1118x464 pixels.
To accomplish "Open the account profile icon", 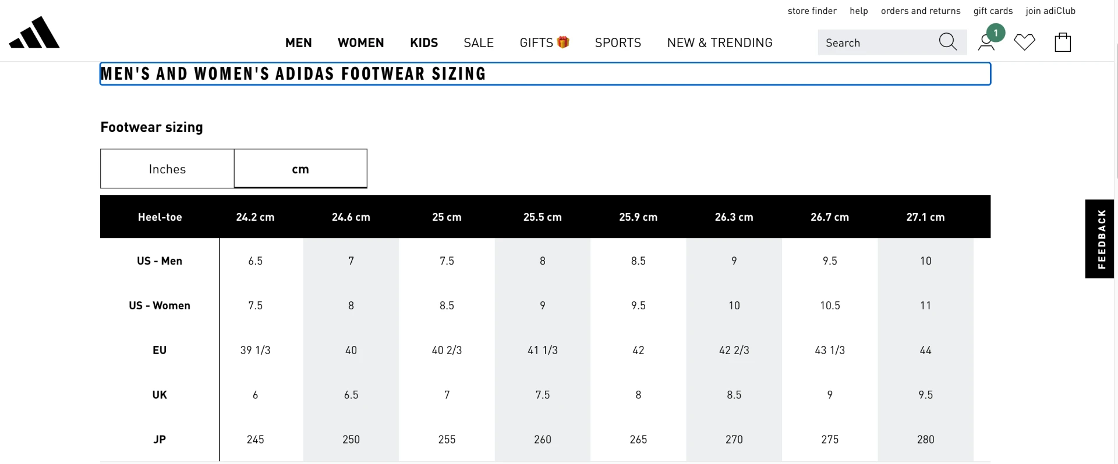I will (x=986, y=42).
